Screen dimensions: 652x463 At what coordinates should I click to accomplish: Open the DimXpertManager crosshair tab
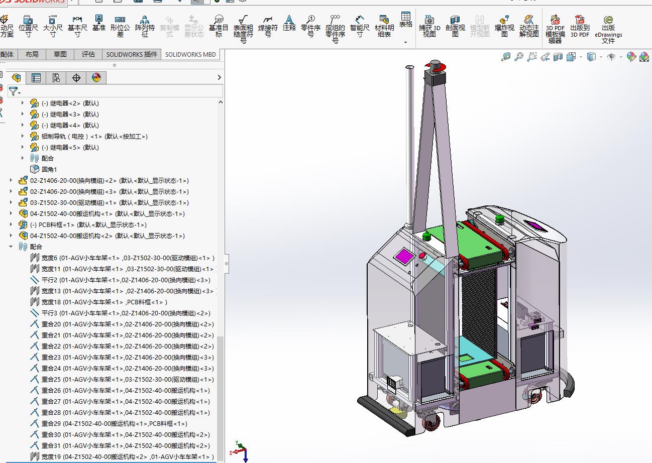[x=76, y=77]
